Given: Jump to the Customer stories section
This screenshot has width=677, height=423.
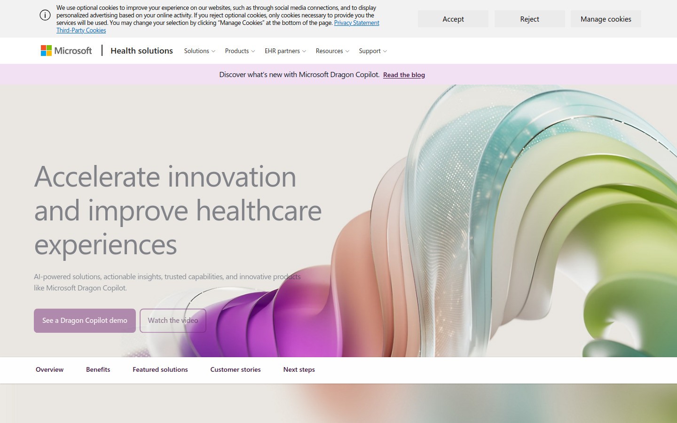Looking at the screenshot, I should coord(236,369).
